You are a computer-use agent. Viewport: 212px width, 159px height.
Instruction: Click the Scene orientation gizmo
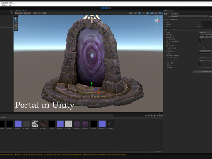157,20
